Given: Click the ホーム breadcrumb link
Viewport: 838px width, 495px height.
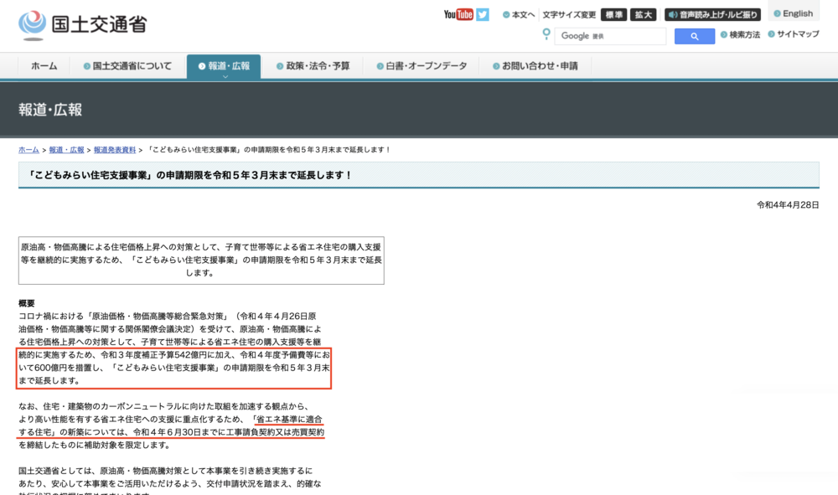Looking at the screenshot, I should click(28, 150).
